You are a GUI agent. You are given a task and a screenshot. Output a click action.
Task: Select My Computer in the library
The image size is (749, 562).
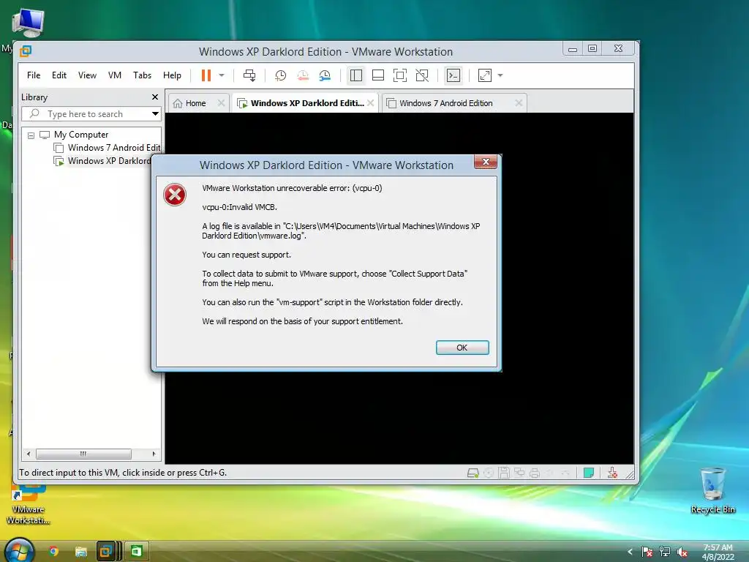pos(81,135)
